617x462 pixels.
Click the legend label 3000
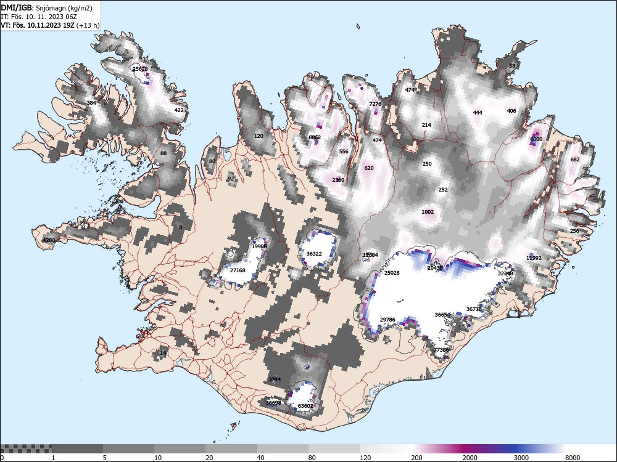[x=521, y=458]
